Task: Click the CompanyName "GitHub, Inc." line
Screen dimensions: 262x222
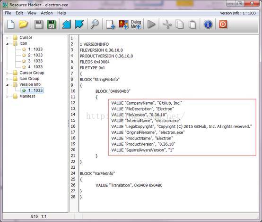Action: click(147, 103)
